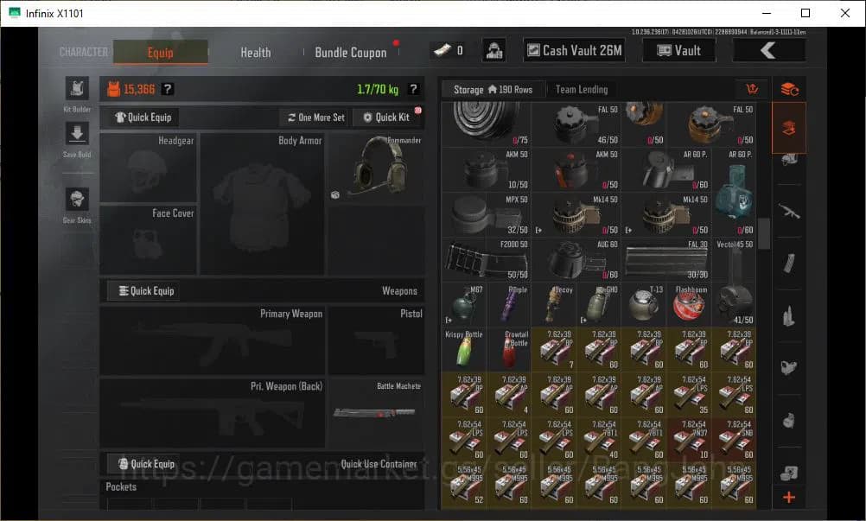The width and height of the screenshot is (866, 521).
Task: Click the back arrow button
Action: click(x=768, y=50)
